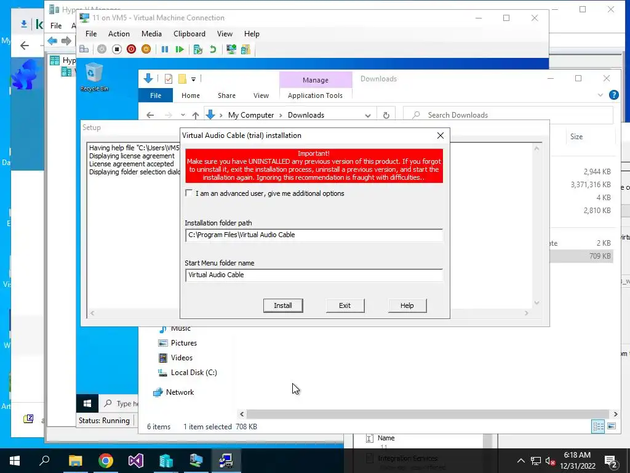Go back using Explorer back arrow
The image size is (630, 473).
click(x=150, y=115)
